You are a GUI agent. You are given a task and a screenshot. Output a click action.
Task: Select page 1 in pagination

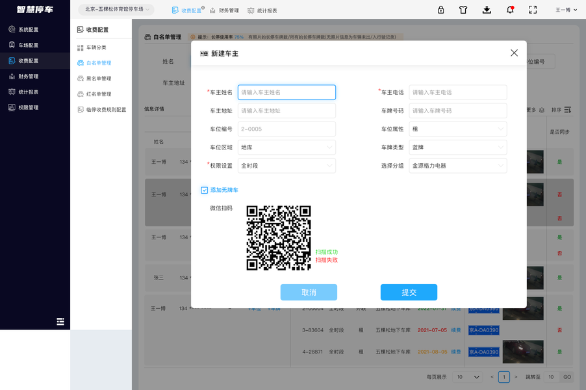[503, 377]
